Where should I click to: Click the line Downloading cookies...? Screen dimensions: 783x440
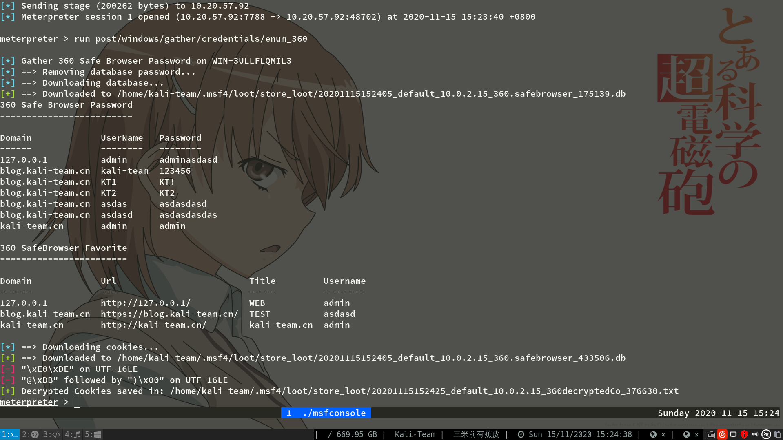point(80,347)
